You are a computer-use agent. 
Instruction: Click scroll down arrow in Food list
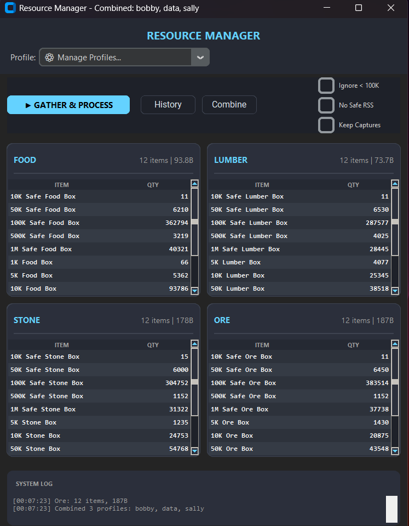pos(194,290)
